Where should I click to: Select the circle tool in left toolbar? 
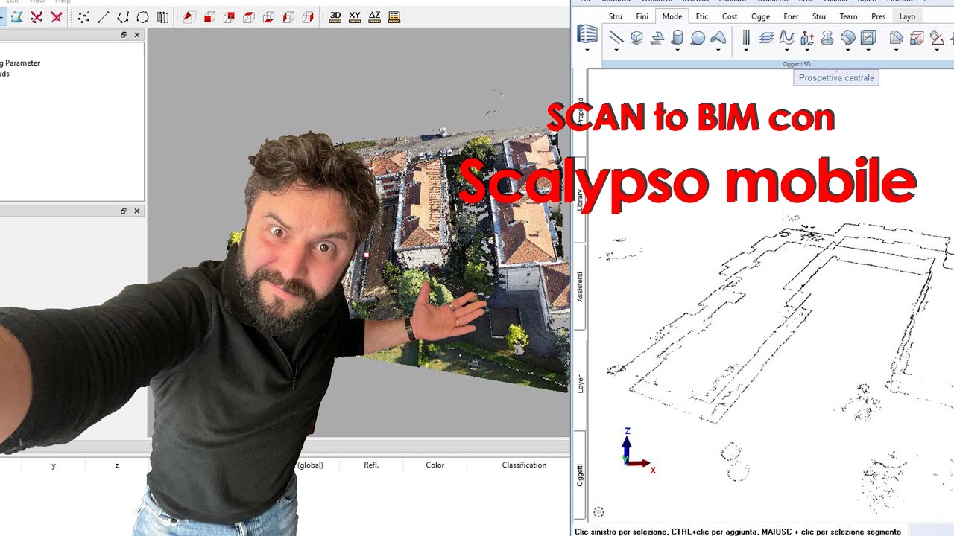(142, 17)
